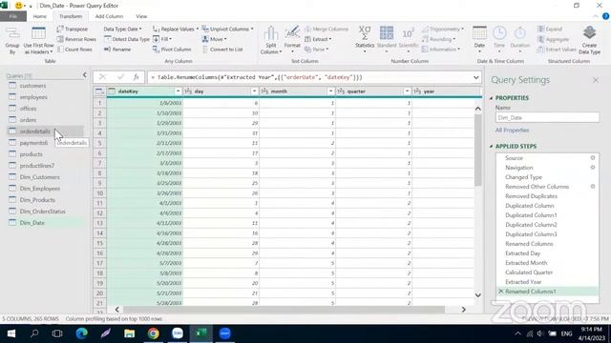Select the Dim_OrderStatus query
611x343 pixels.
42,212
